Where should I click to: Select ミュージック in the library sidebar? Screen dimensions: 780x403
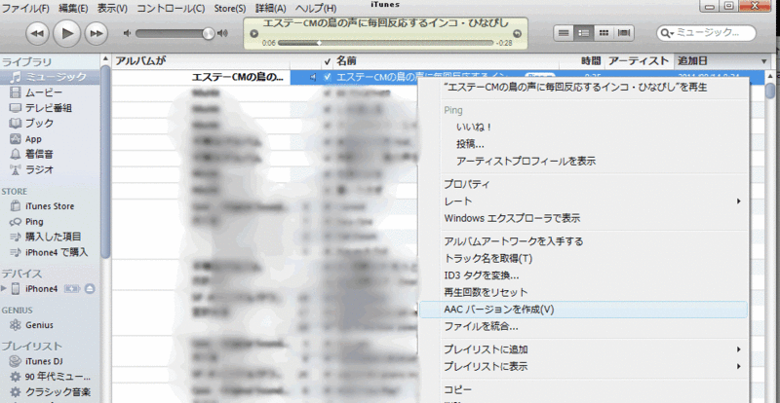50,77
